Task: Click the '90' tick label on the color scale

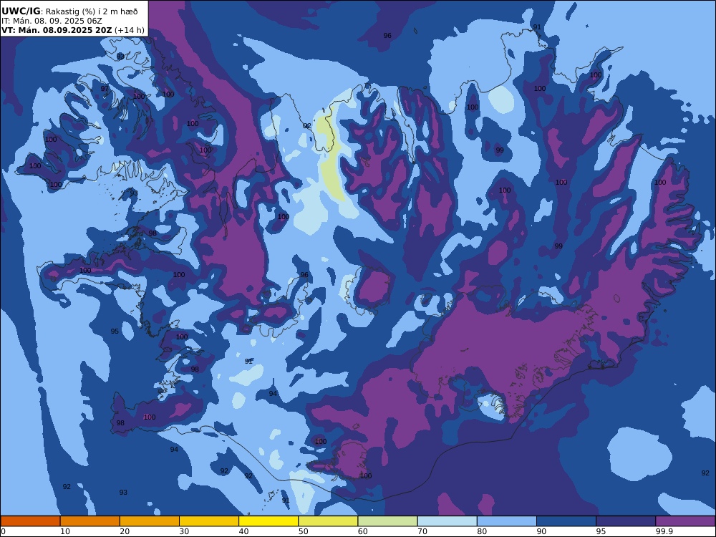Action: tap(541, 531)
